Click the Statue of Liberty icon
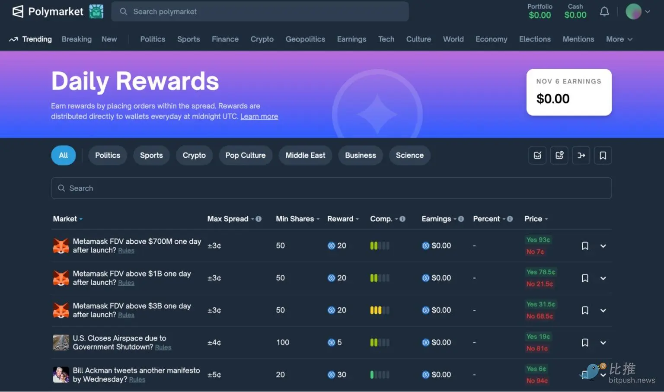 coord(96,12)
